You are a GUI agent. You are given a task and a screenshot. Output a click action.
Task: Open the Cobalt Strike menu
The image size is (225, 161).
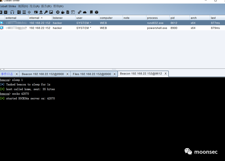[8, 6]
